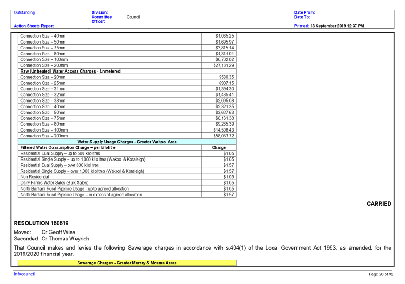Select the $8,161.38 charge cell
The image size is (405, 284).
pos(219,118)
